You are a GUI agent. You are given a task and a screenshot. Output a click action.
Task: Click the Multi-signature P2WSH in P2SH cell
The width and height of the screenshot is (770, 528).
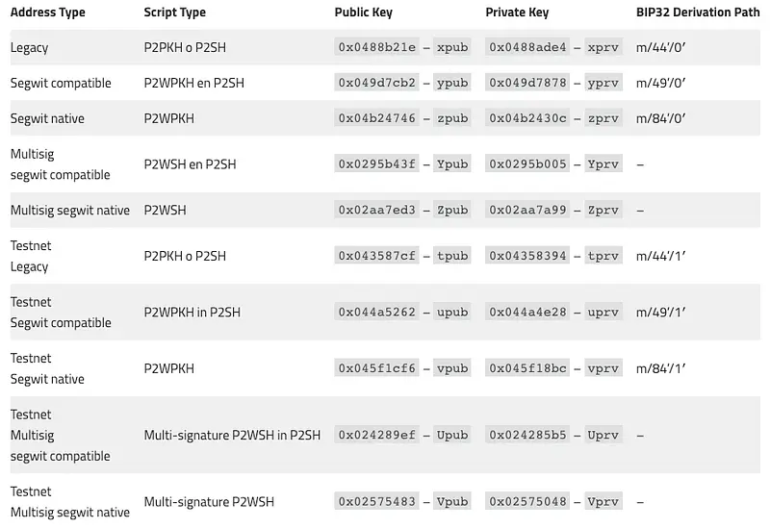coord(232,435)
